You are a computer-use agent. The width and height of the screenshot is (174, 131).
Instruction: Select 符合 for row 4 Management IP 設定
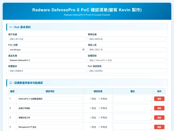[91, 127]
